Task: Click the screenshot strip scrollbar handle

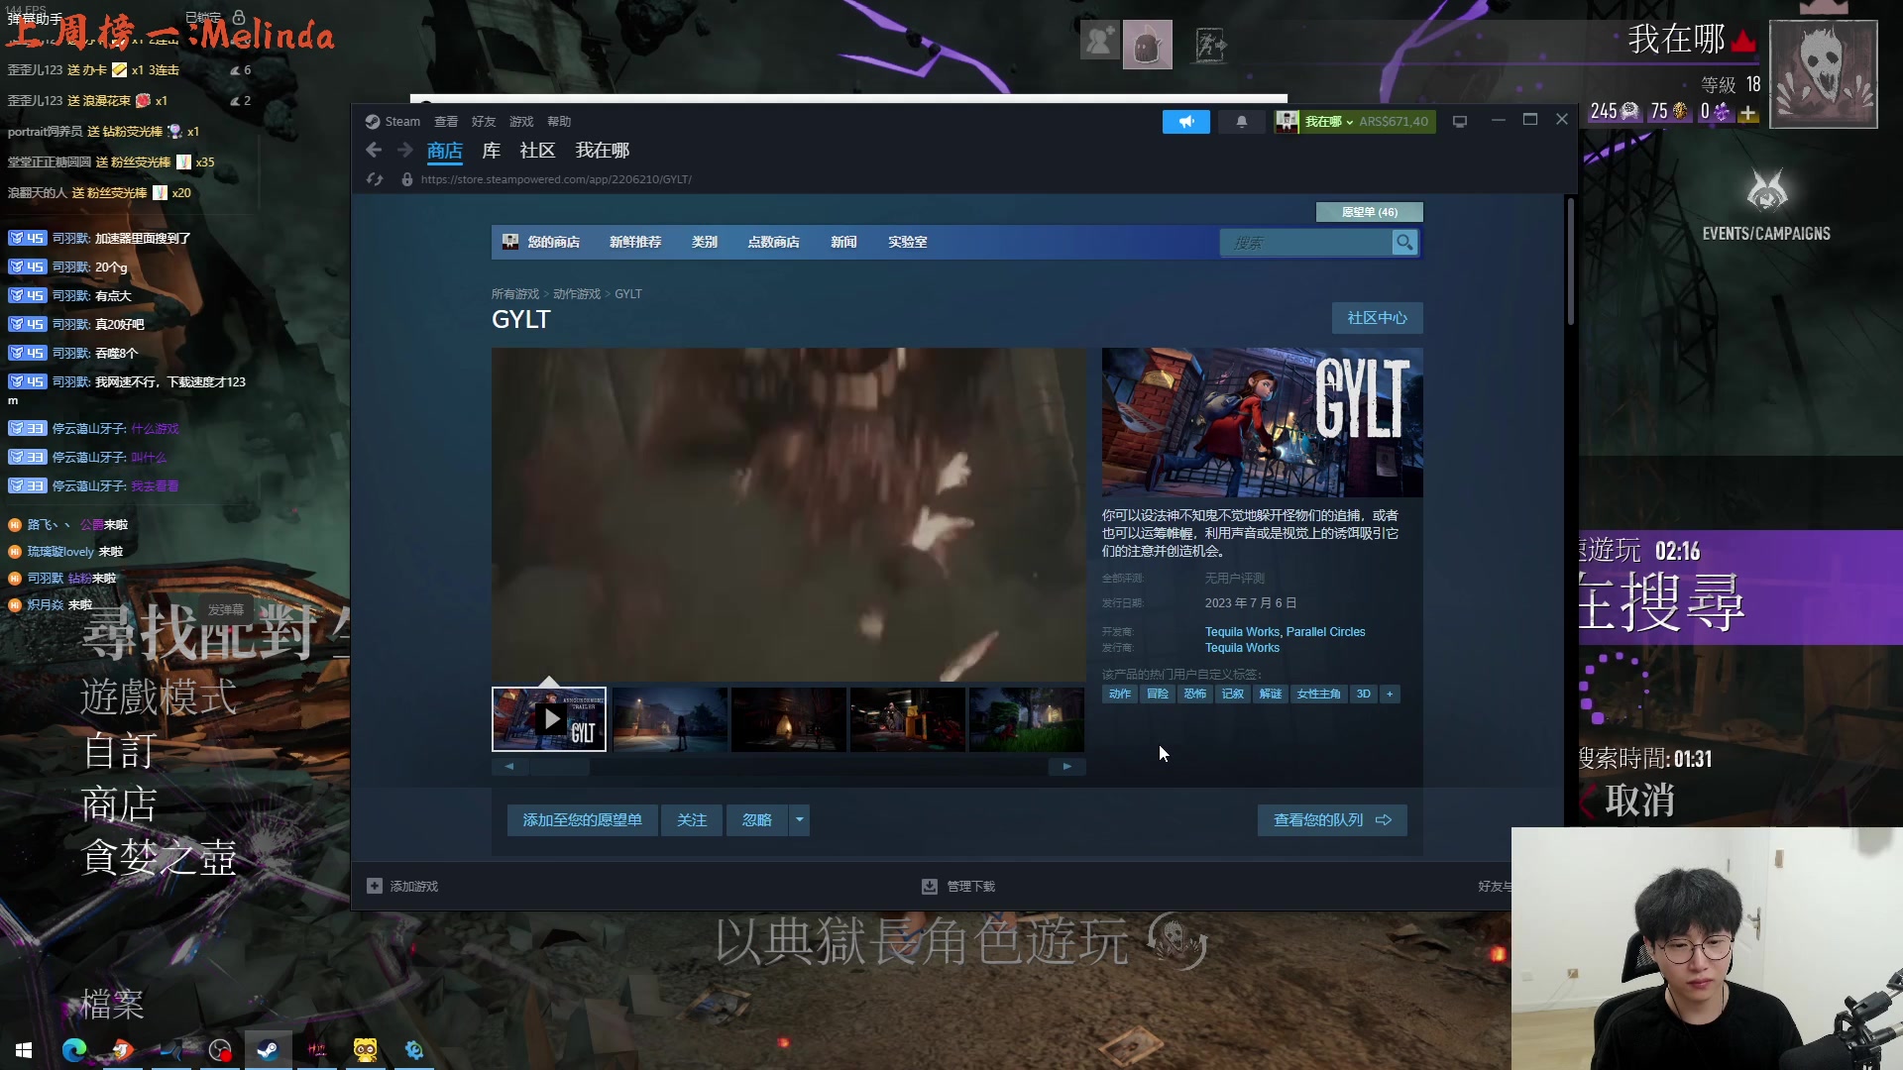Action: click(x=558, y=766)
